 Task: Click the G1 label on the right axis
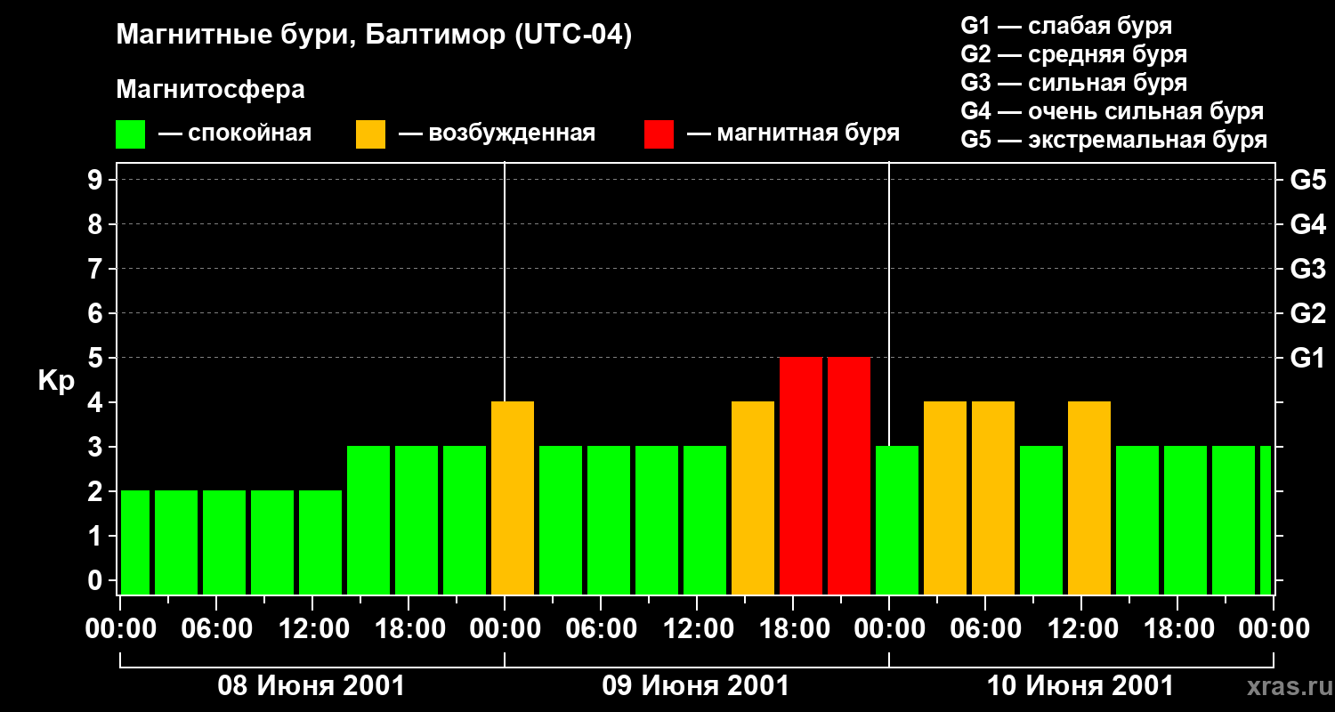click(1307, 358)
